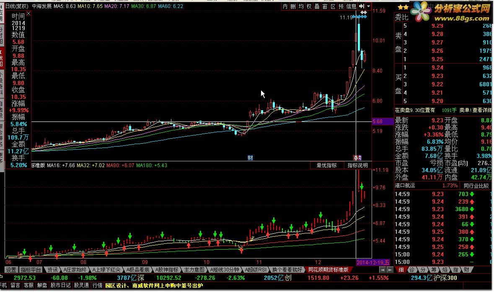Image resolution: width=494 pixels, height=292 pixels.
Task: Select the A股神指标 indicator tab
Action: point(167,270)
